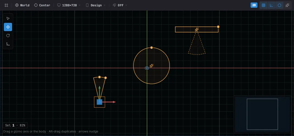Select the camera icon at the origin
Screen dimensions: 294x136
[147, 68]
